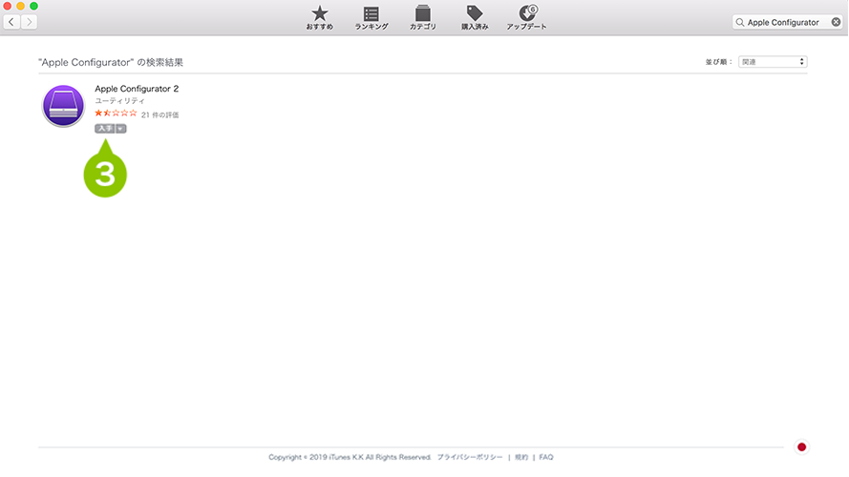Click the Apple Configurator 2 app icon
This screenshot has height=477, width=849.
coord(63,106)
